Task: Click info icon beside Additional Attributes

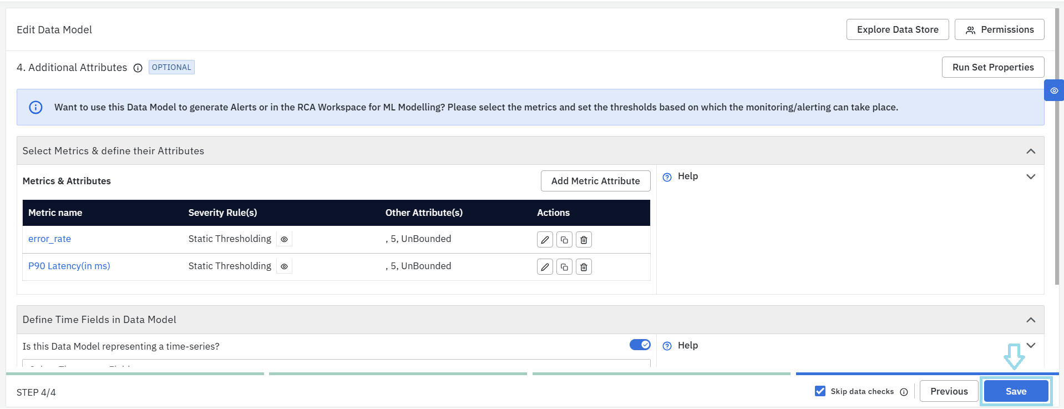Action: point(138,68)
